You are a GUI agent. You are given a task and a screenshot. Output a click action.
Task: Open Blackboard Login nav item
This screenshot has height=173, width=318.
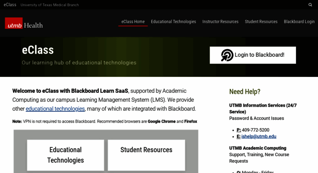click(299, 22)
